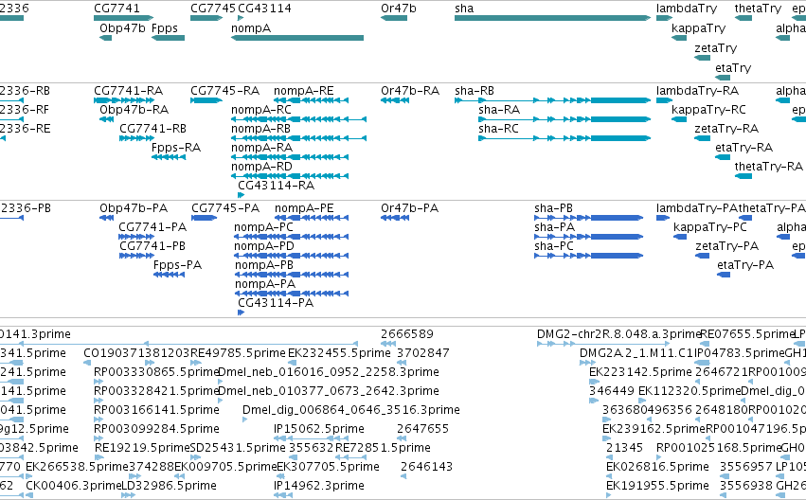Click the zetaTry-RA transcript label

(726, 129)
